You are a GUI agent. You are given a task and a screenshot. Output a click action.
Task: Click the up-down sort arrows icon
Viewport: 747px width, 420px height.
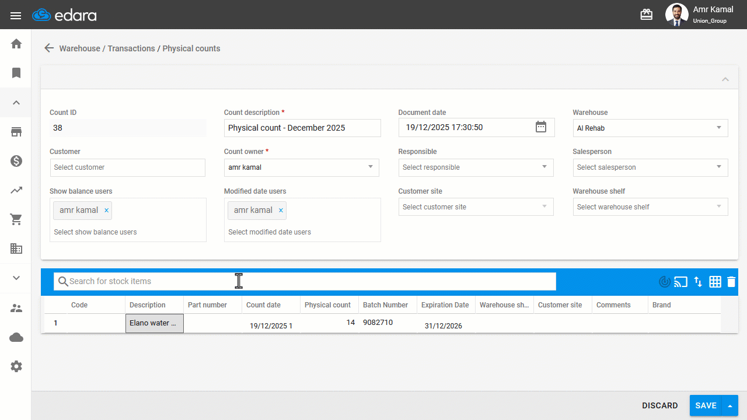698,282
